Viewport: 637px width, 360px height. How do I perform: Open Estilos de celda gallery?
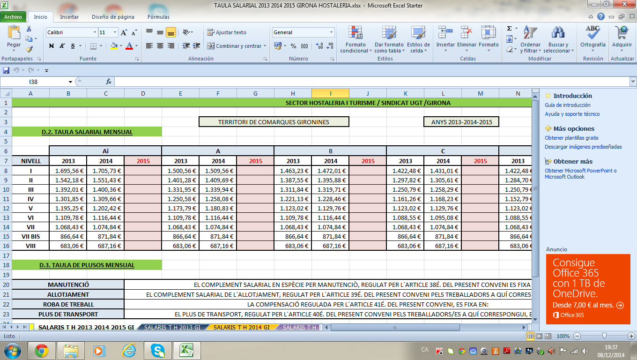[x=418, y=39]
